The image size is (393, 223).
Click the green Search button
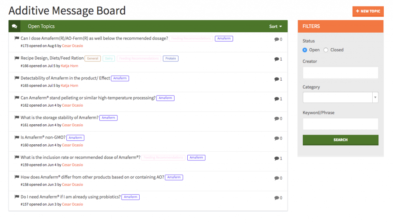340,140
